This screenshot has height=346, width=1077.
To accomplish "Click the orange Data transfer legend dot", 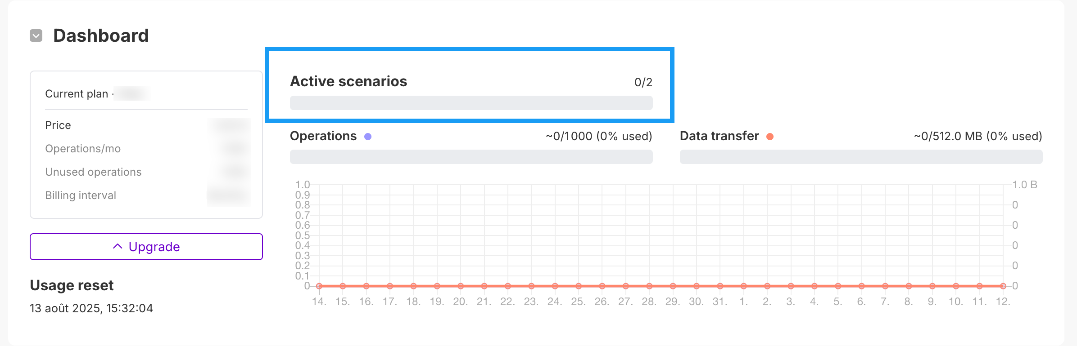I will (770, 137).
